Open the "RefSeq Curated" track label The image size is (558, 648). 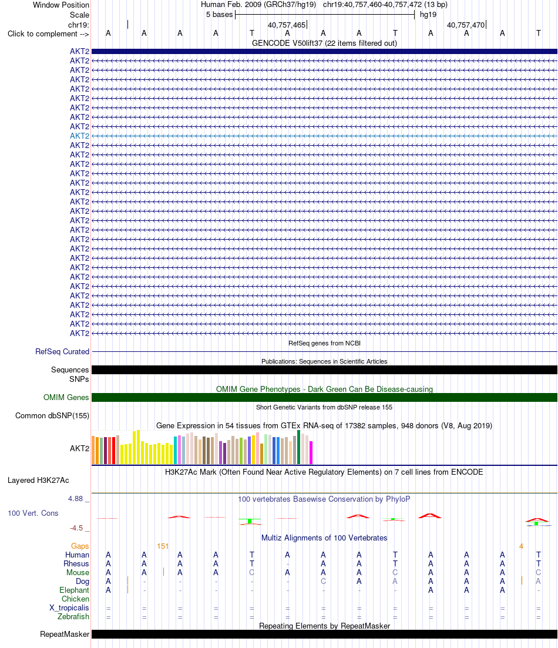coord(62,352)
